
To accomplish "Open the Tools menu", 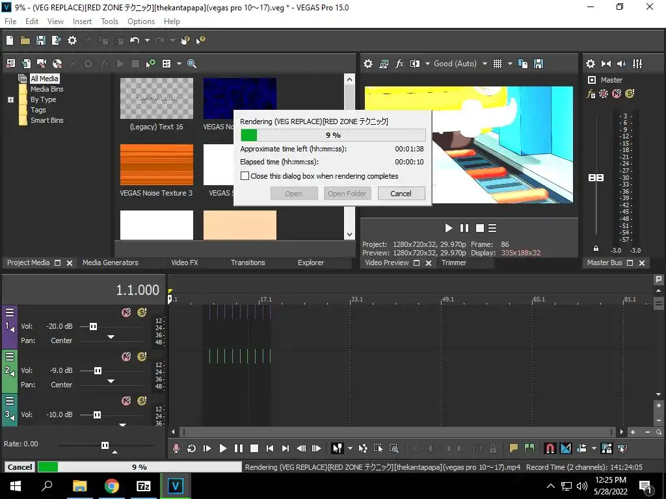I will (109, 21).
